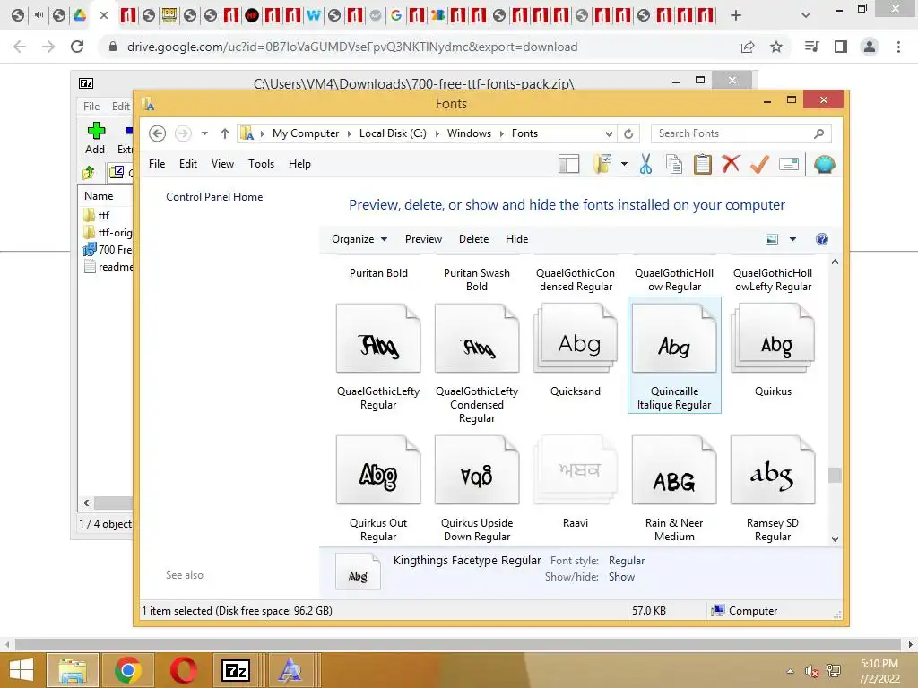Click My Computer breadcrumb
The image size is (918, 688).
click(306, 133)
